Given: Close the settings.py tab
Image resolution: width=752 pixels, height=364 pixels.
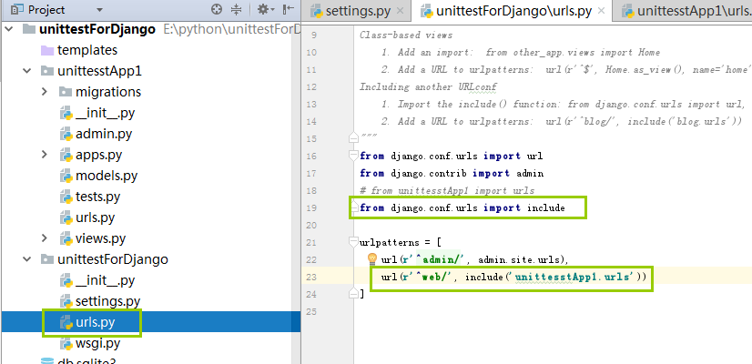Looking at the screenshot, I should point(401,12).
